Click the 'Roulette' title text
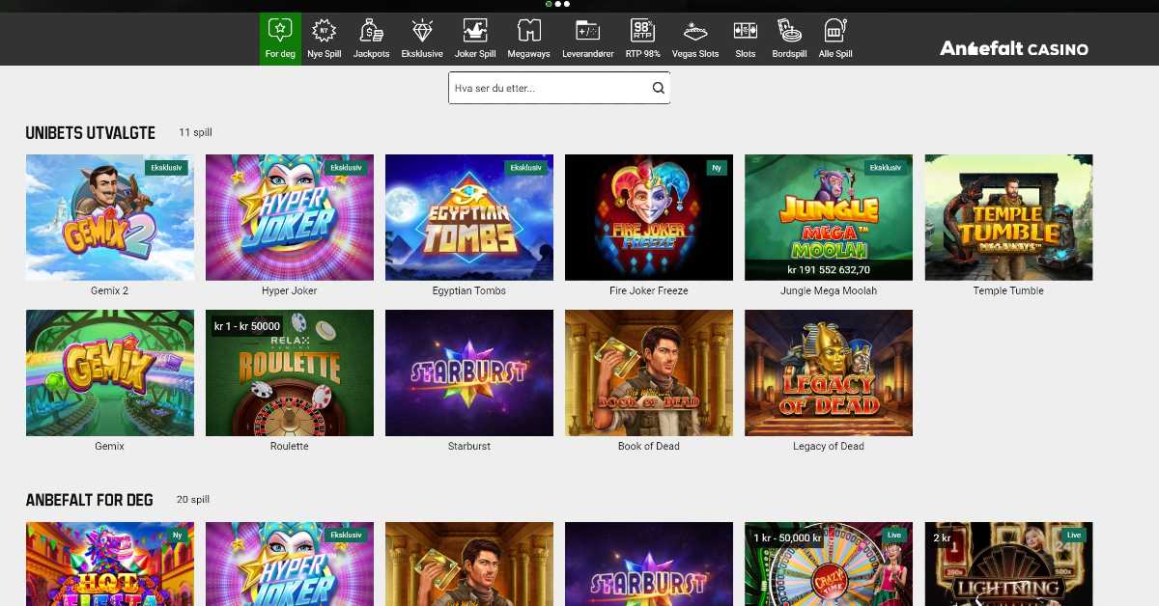 pos(290,446)
